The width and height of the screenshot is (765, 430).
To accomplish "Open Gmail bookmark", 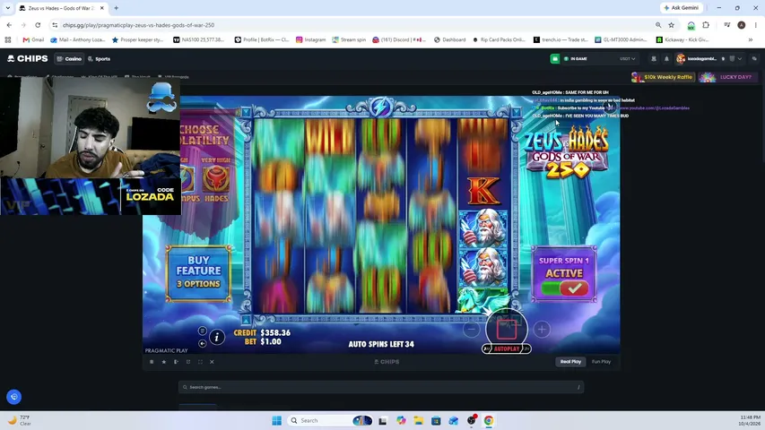I will click(x=33, y=40).
